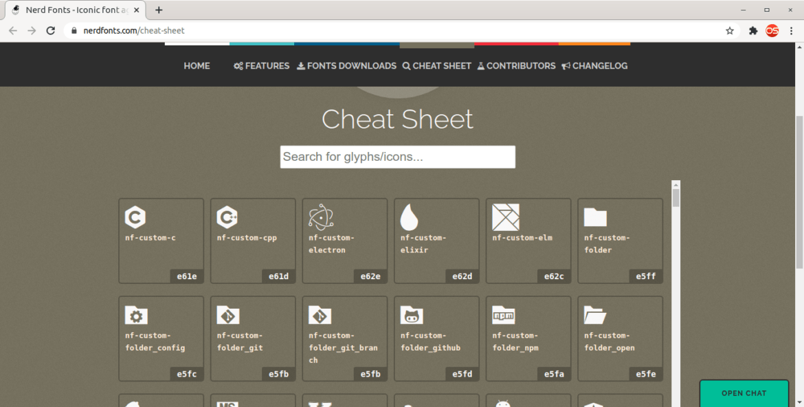Click the FONTS DOWNLOADS navigation link
The width and height of the screenshot is (804, 407).
[x=346, y=65]
